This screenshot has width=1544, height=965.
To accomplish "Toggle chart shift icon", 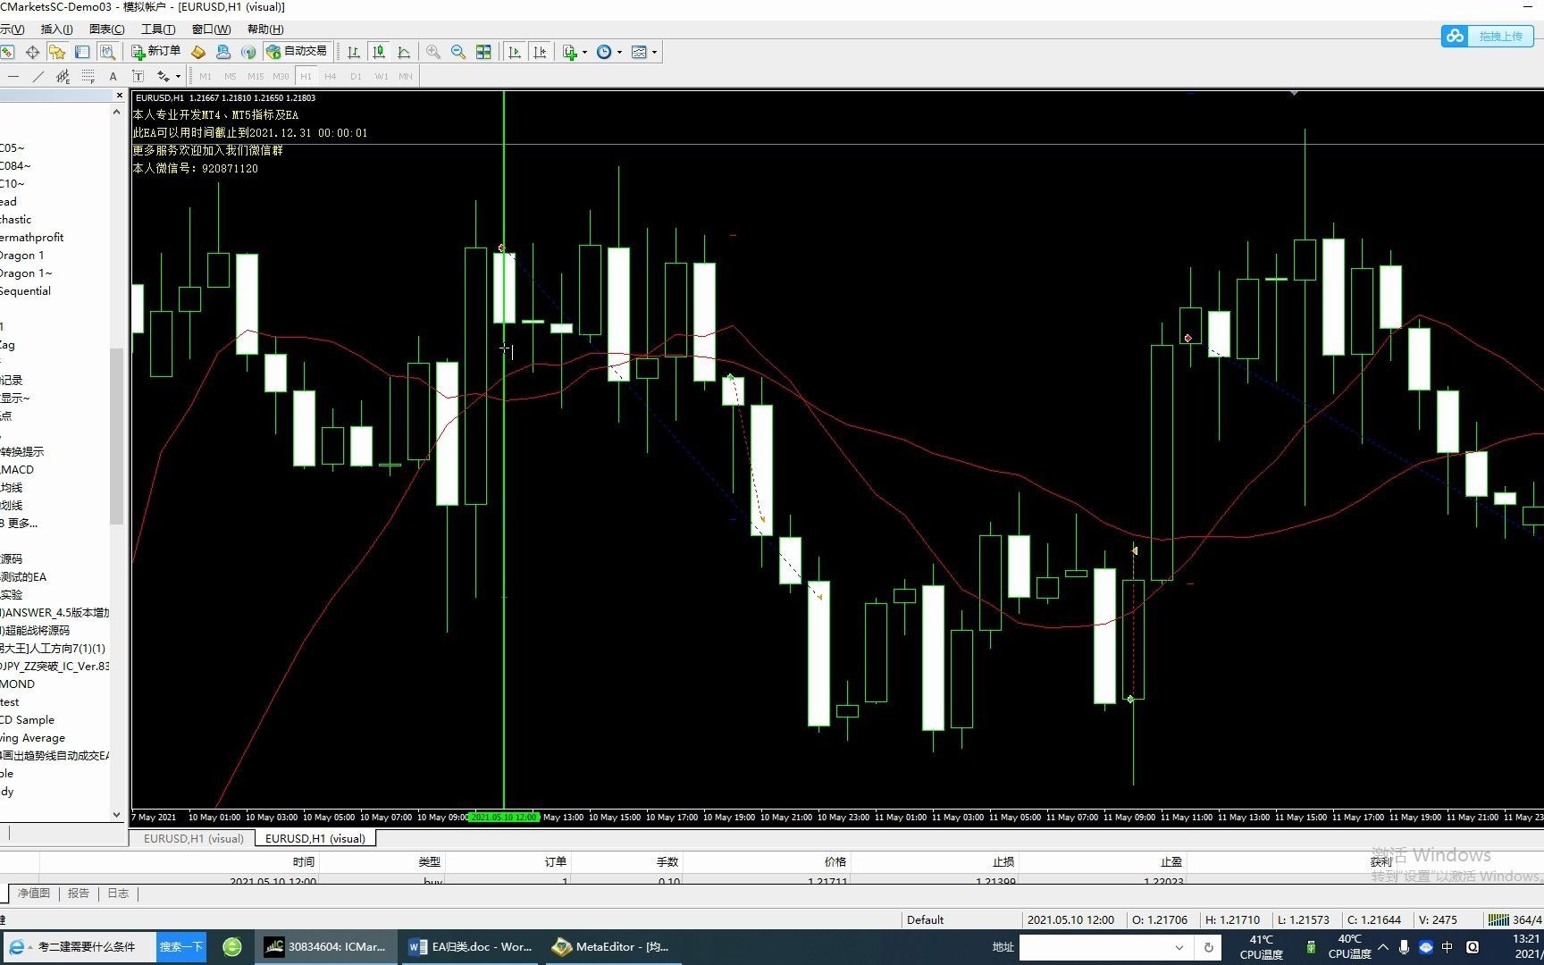I will [x=540, y=52].
